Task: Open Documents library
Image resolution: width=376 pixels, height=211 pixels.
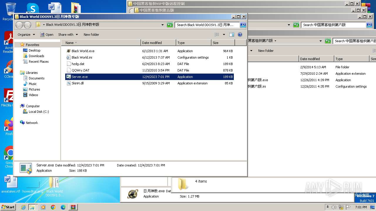Action: pyautogui.click(x=36, y=78)
